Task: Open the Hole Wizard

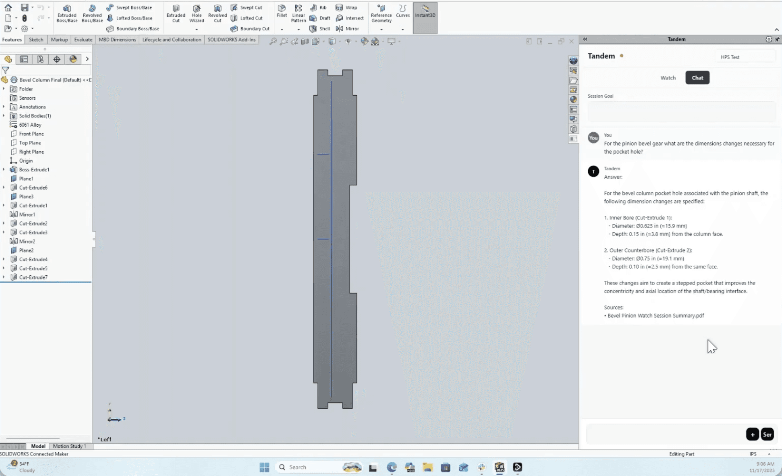Action: pyautogui.click(x=196, y=13)
